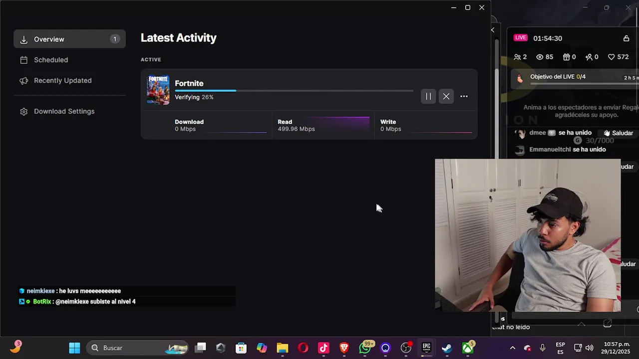Open the three-dots menu for Fortnite
The image size is (639, 359).
[464, 96]
